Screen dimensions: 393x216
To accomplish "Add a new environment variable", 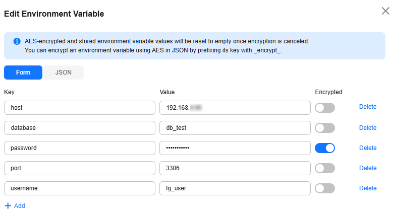I will (15, 206).
